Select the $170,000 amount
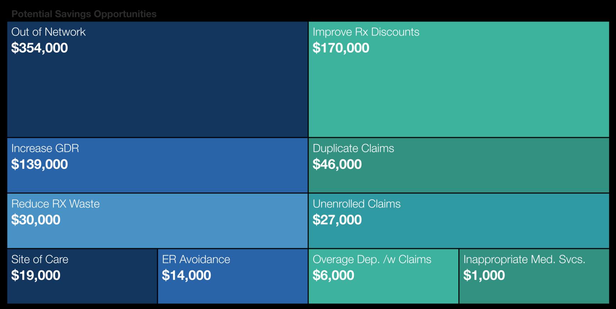This screenshot has width=616, height=309. 341,48
